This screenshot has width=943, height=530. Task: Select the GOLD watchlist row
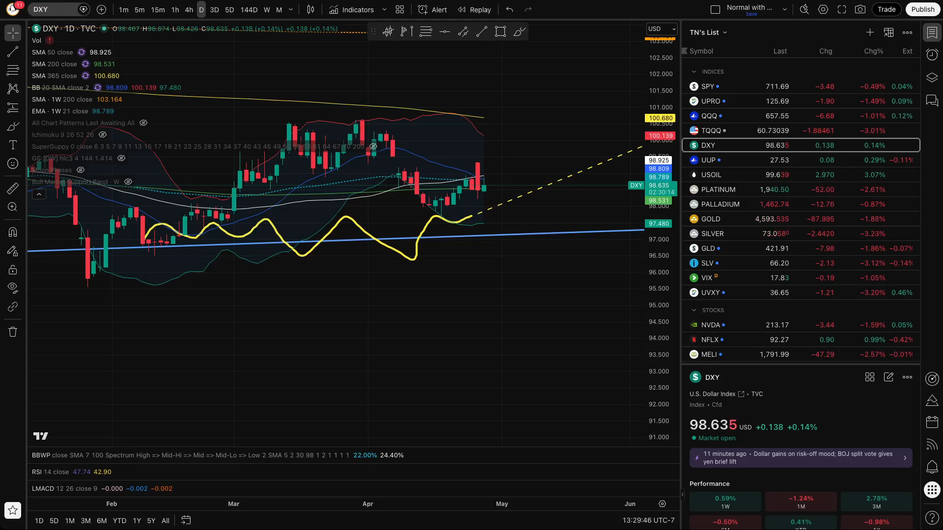(x=801, y=219)
